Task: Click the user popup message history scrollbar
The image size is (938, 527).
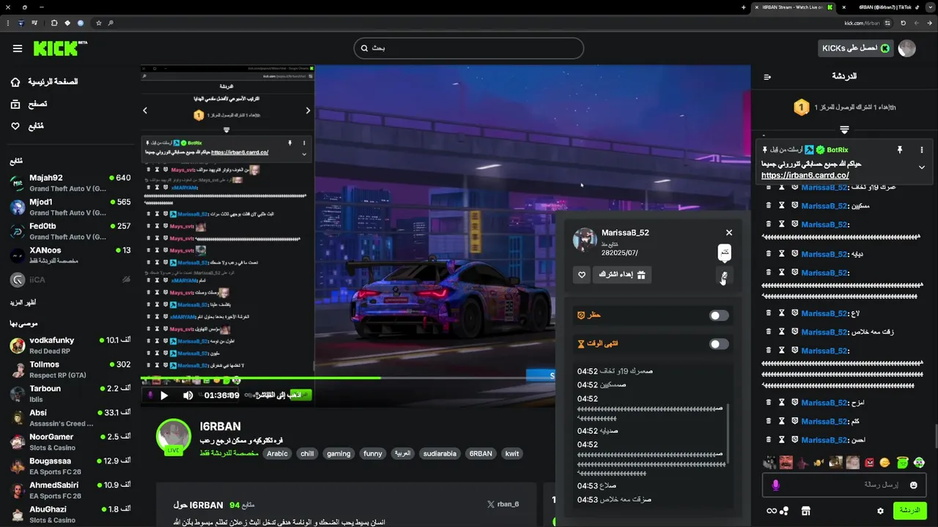Action: [x=728, y=432]
